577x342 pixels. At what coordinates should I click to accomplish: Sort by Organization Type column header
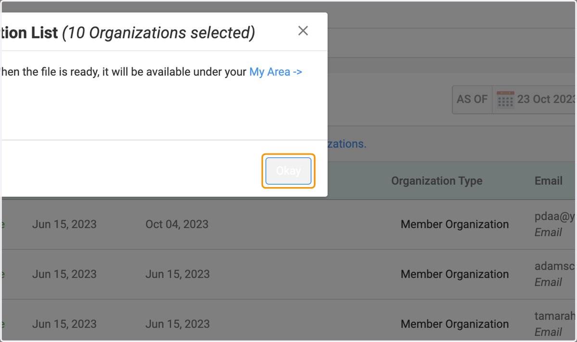pyautogui.click(x=437, y=181)
